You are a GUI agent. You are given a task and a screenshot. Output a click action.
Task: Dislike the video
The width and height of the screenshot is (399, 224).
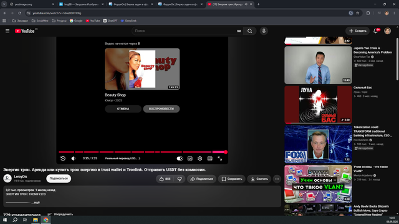pos(180,179)
